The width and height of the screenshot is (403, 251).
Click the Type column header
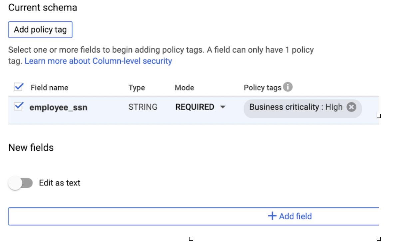click(x=137, y=87)
